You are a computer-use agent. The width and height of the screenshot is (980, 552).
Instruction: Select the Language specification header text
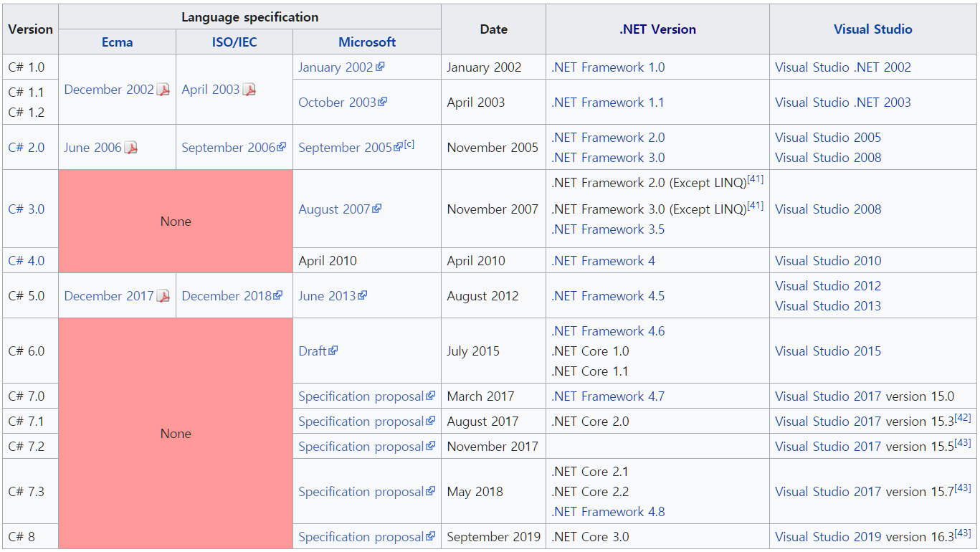[249, 17]
